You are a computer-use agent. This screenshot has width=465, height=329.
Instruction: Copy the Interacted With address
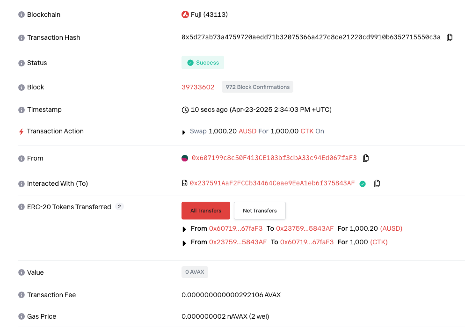(377, 183)
